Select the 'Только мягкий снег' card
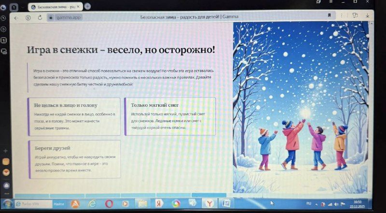The image size is (386, 213). click(170, 116)
